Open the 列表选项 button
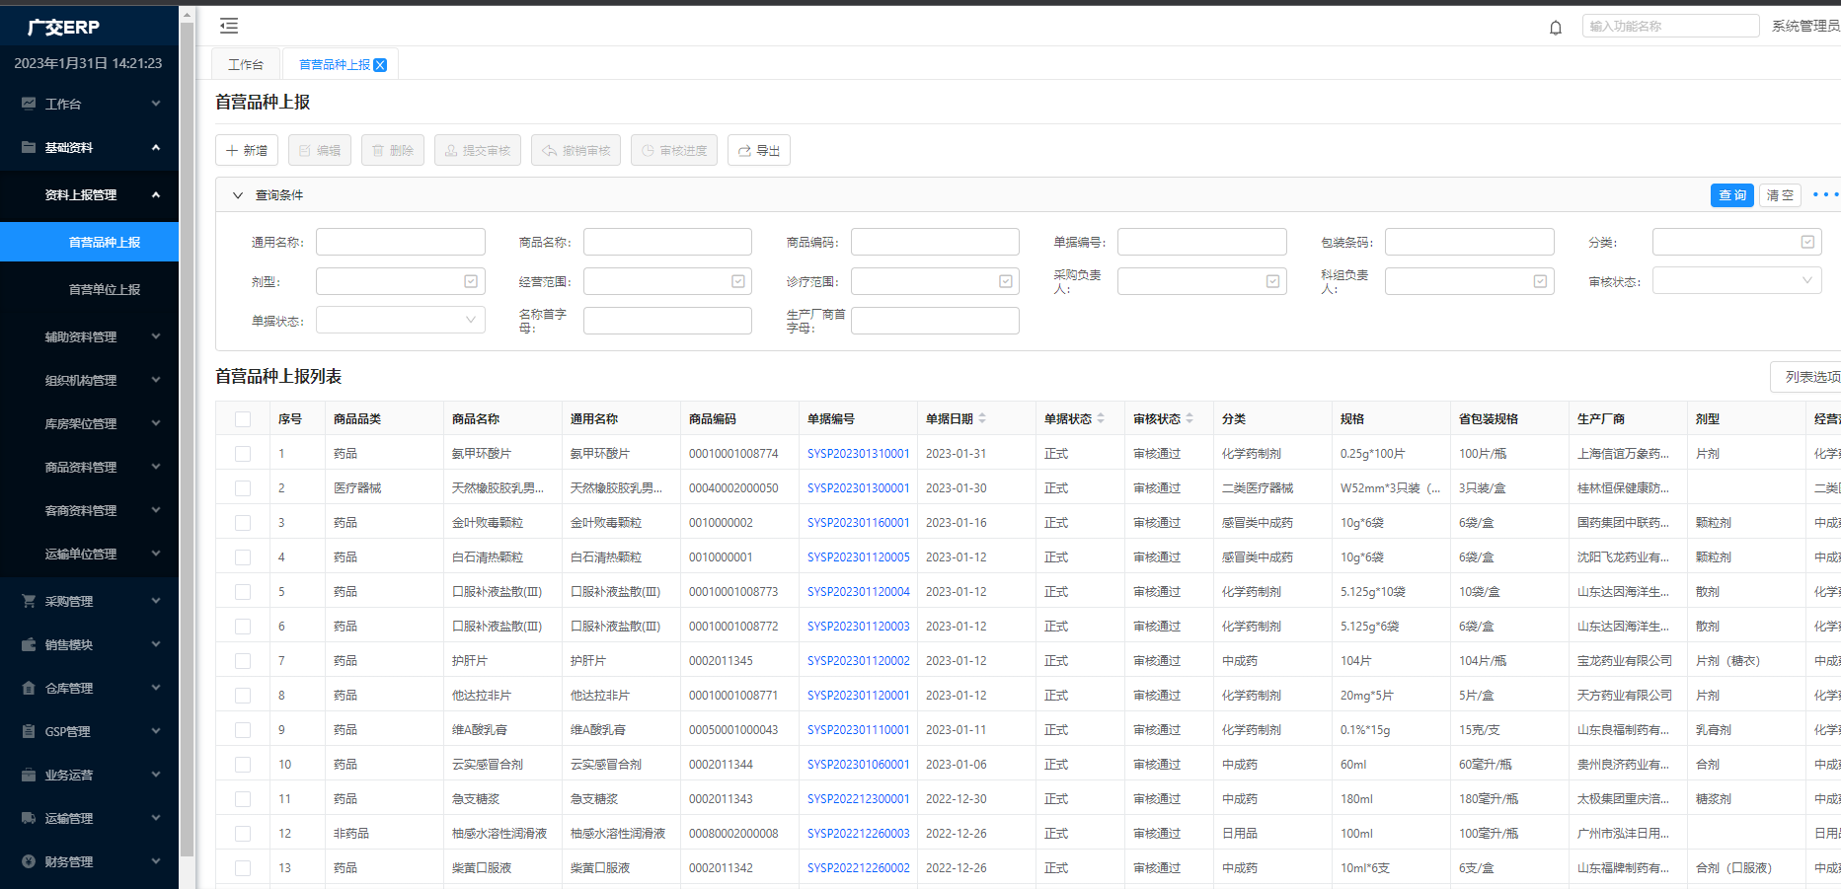The image size is (1841, 889). click(1806, 377)
